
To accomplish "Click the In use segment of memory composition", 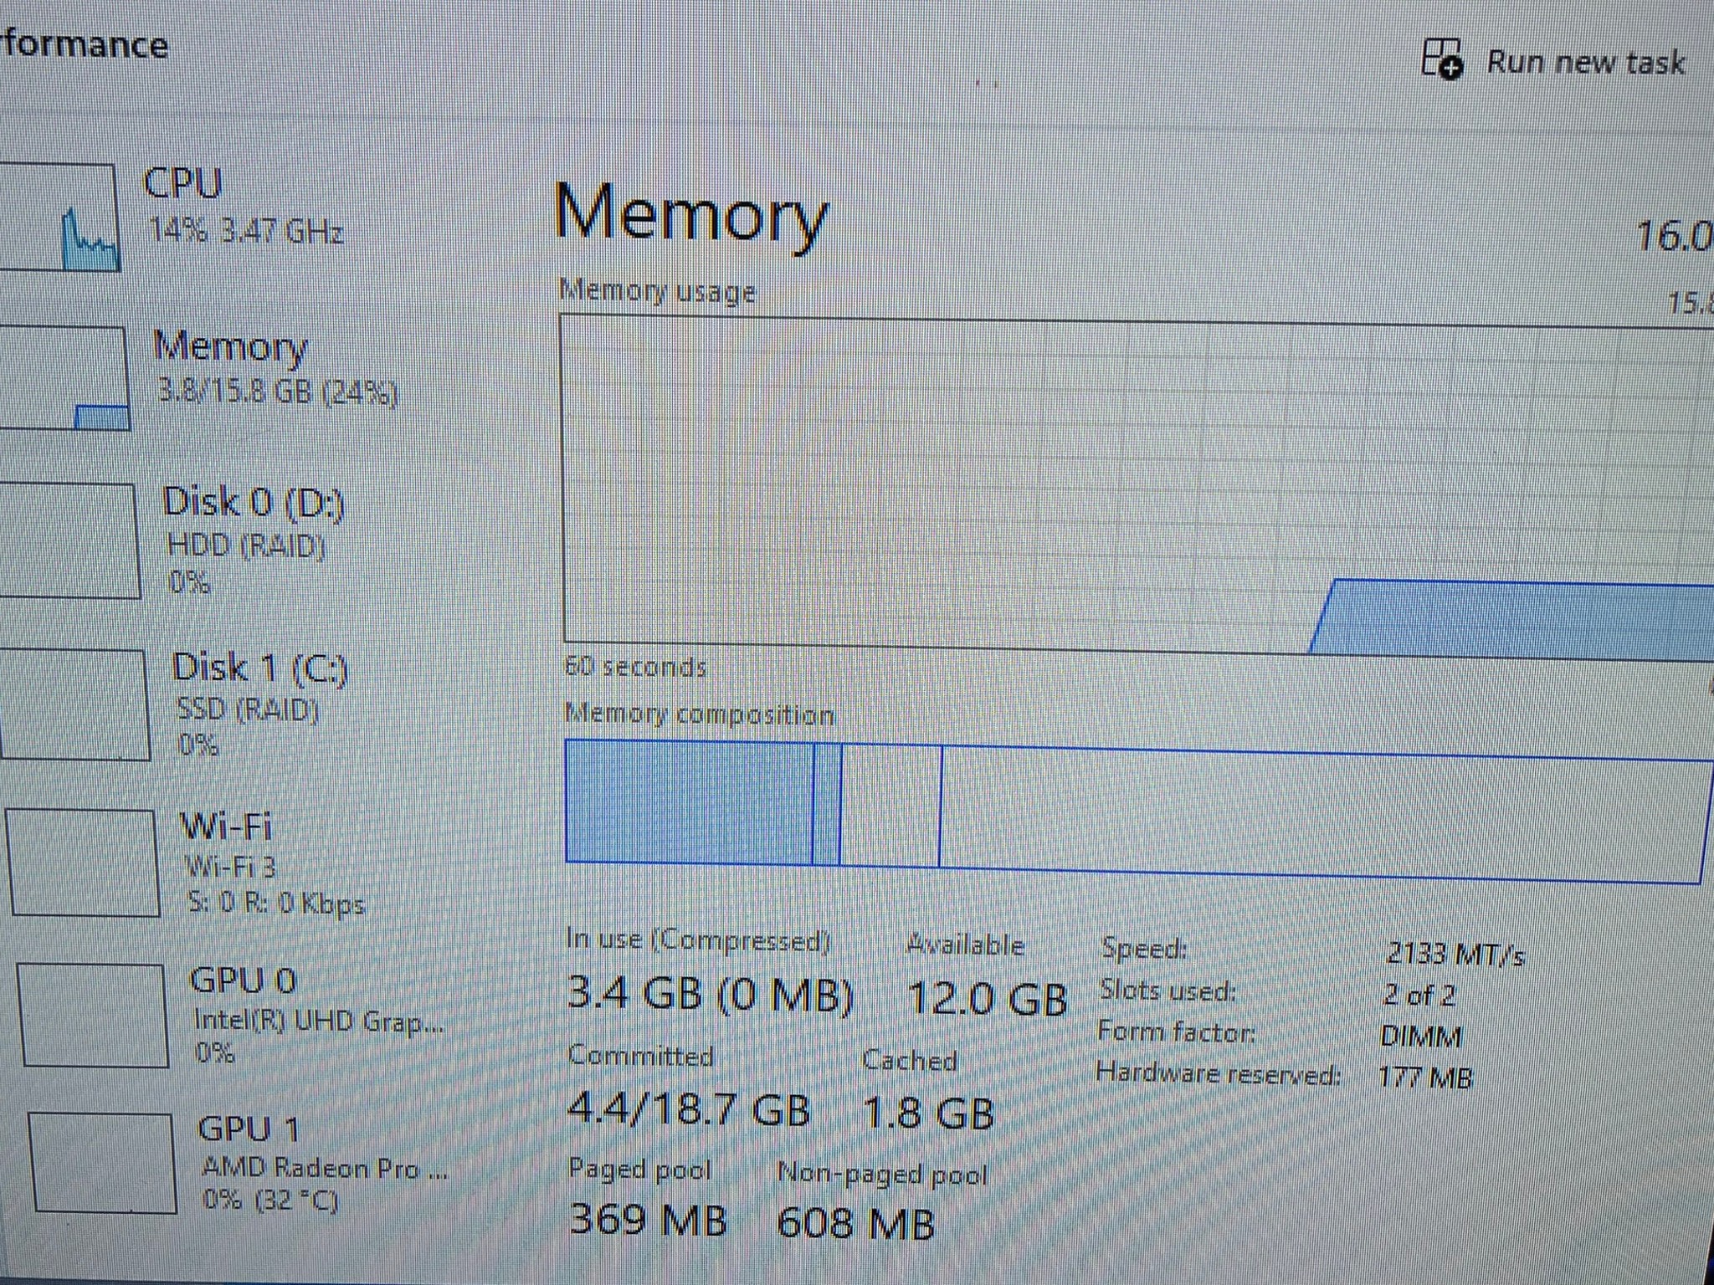I will pos(689,801).
